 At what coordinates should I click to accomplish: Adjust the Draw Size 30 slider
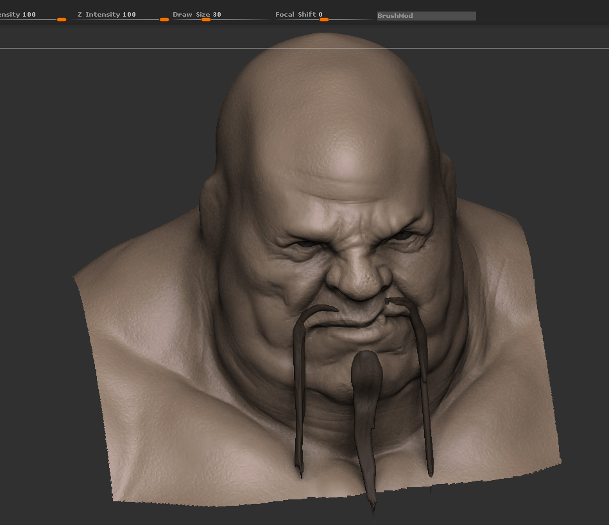pos(221,15)
